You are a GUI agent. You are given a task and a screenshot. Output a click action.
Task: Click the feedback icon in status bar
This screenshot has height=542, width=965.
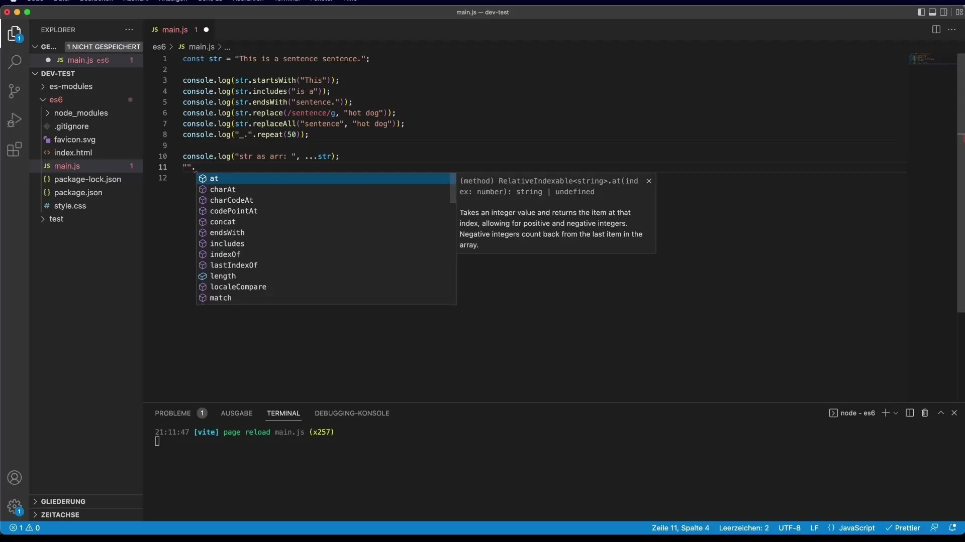(x=934, y=527)
